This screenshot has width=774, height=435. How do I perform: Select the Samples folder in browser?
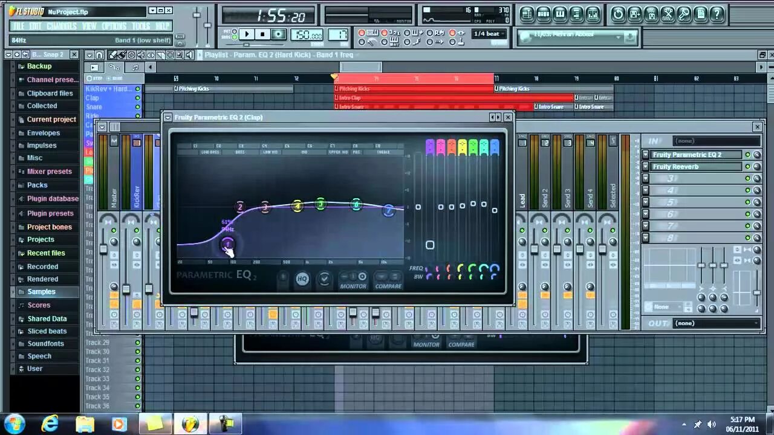click(42, 292)
